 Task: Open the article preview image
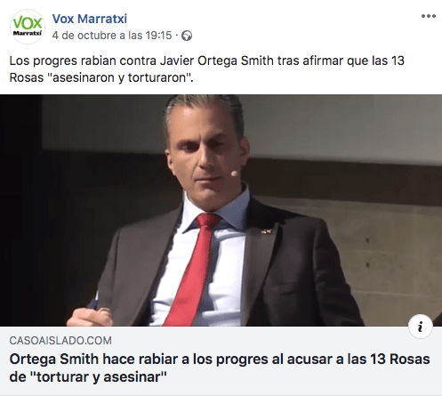coord(221,210)
